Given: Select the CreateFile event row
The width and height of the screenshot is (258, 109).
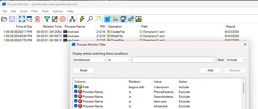Looking at the screenshot, I should (129, 32).
